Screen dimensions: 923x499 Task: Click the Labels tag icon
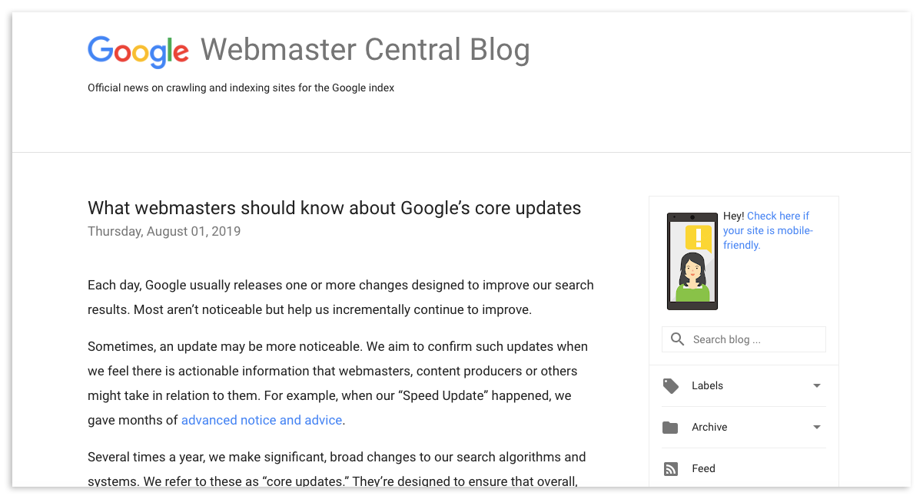671,386
